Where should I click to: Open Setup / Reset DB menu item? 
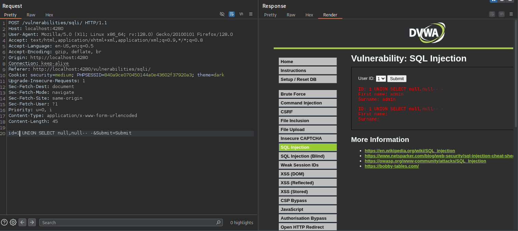click(x=308, y=79)
